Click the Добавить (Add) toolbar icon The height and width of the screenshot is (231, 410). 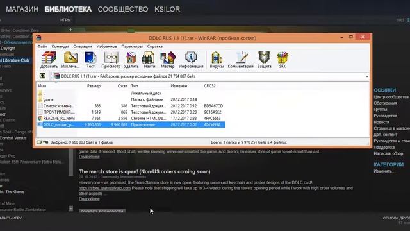tap(49, 60)
